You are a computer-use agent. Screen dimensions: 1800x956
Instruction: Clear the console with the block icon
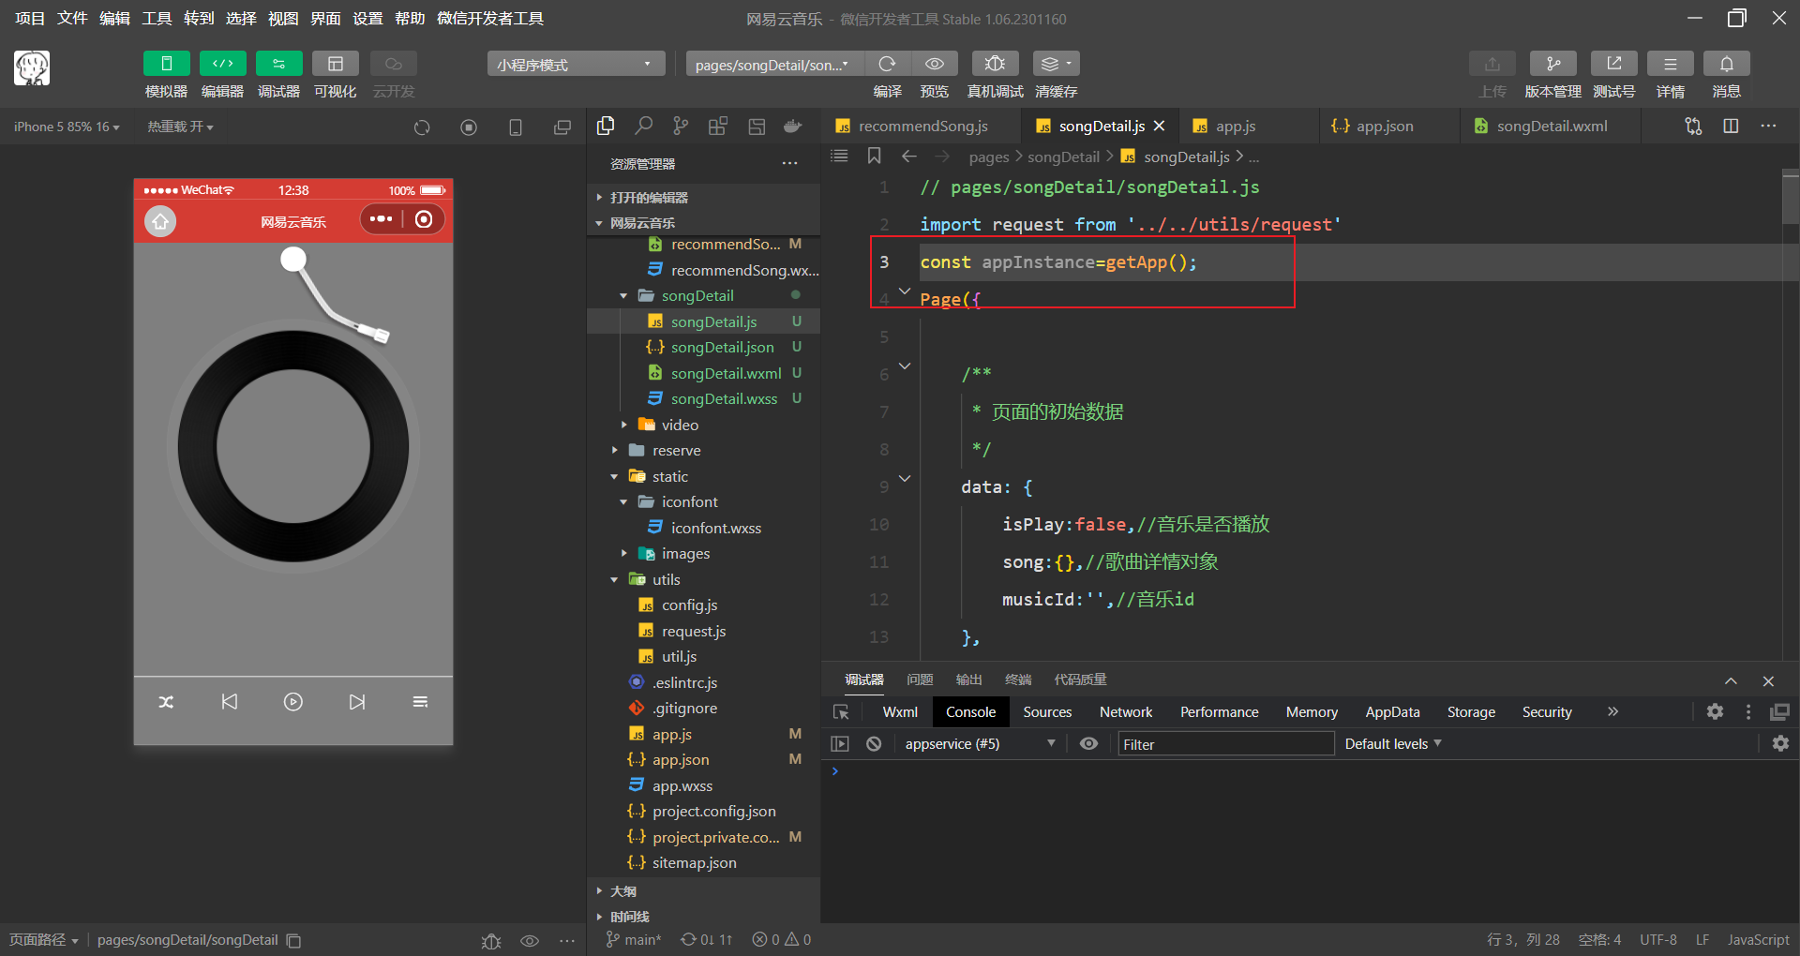pyautogui.click(x=874, y=744)
